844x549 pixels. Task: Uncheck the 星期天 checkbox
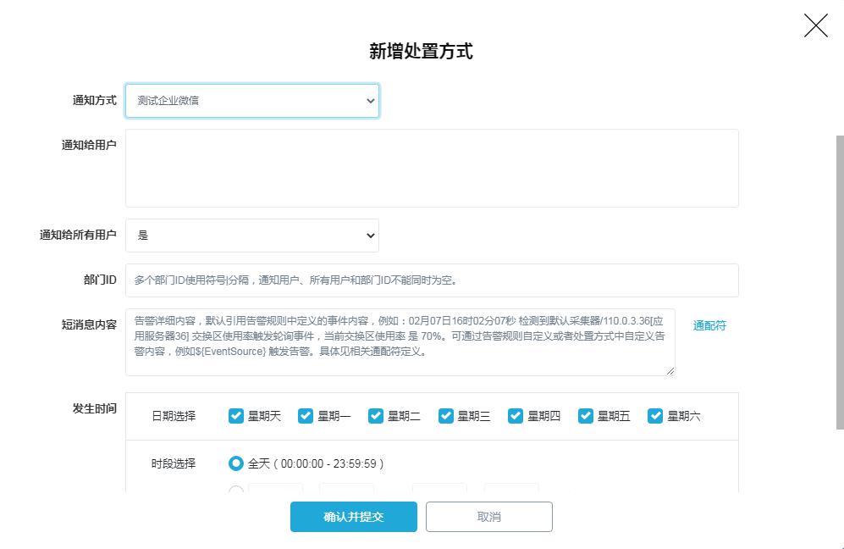[235, 416]
